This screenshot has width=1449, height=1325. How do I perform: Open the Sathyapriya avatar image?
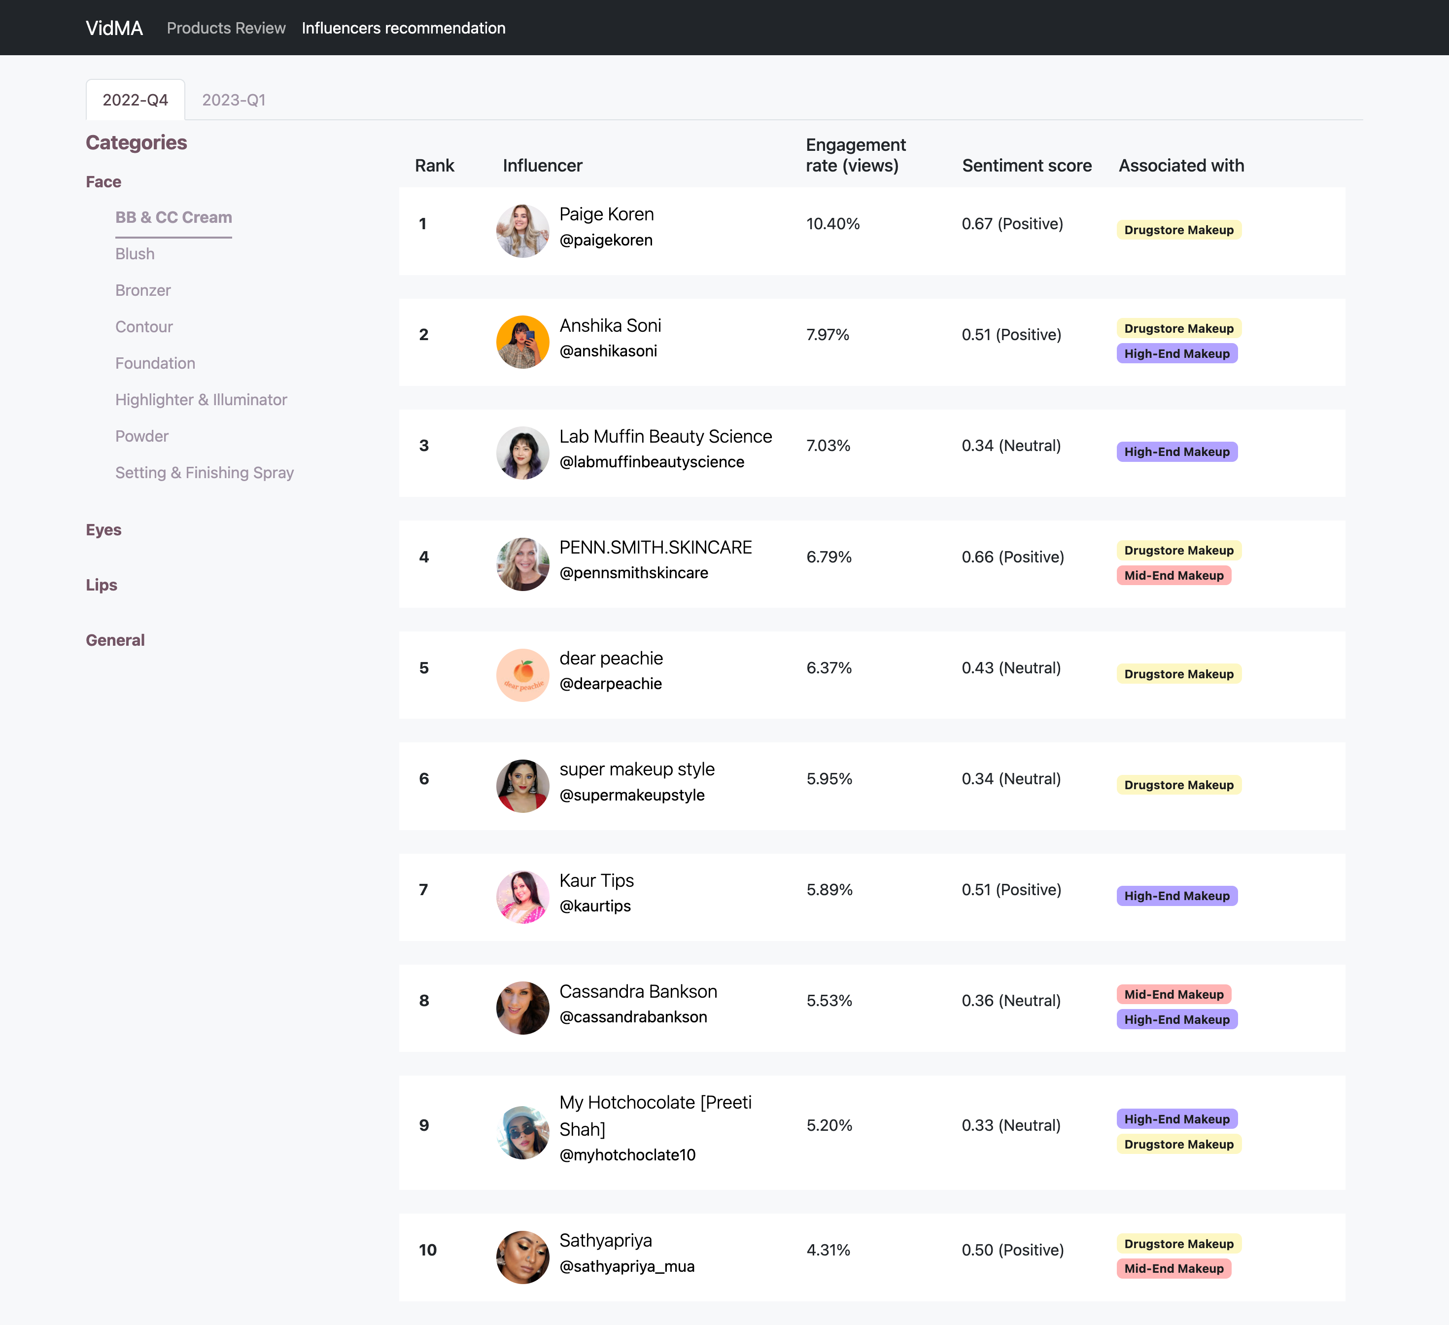point(522,1256)
